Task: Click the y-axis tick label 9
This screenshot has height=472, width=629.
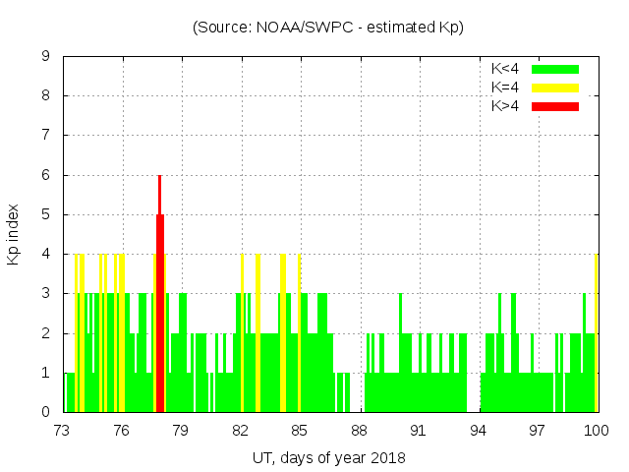Action: click(x=46, y=57)
